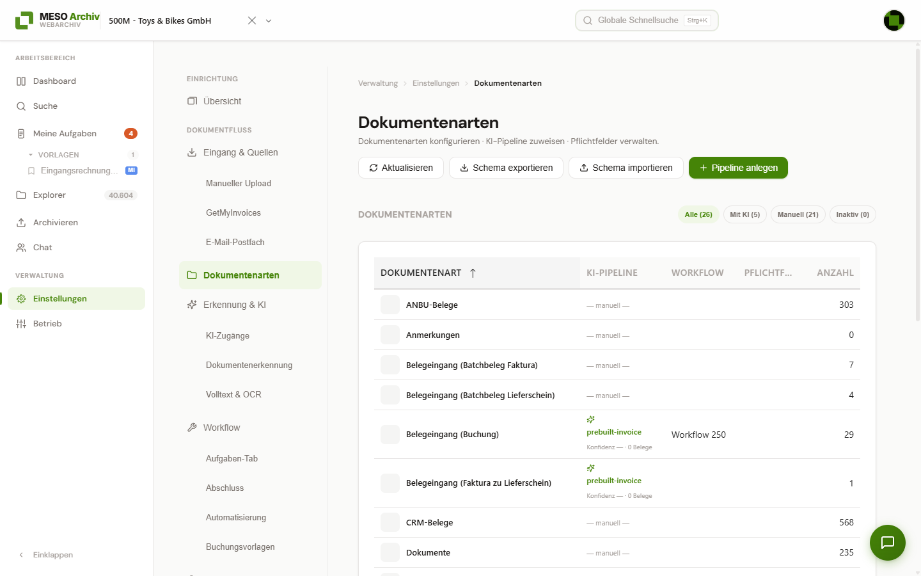
Task: Click Verwaltung in the breadcrumb
Action: tap(378, 83)
